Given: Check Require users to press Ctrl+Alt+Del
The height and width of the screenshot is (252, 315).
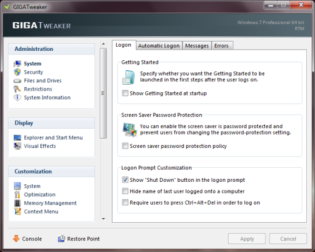Looking at the screenshot, I should 125,202.
